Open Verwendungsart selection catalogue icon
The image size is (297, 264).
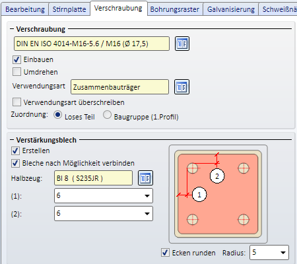coord(181,87)
